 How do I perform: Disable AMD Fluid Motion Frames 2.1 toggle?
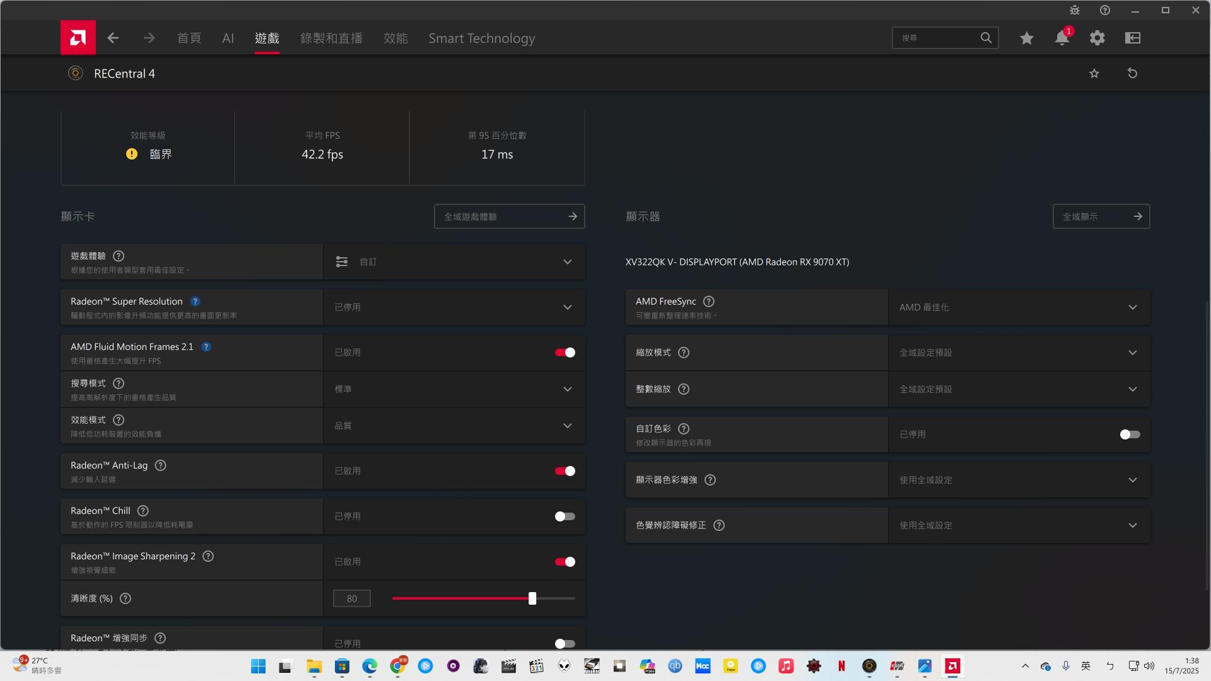point(565,352)
